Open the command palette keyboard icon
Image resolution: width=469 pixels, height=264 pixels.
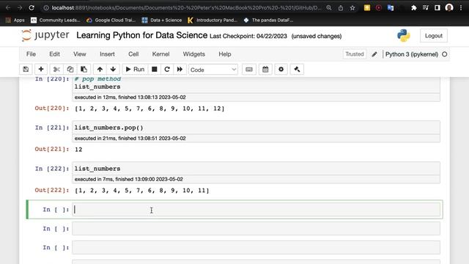click(x=249, y=70)
